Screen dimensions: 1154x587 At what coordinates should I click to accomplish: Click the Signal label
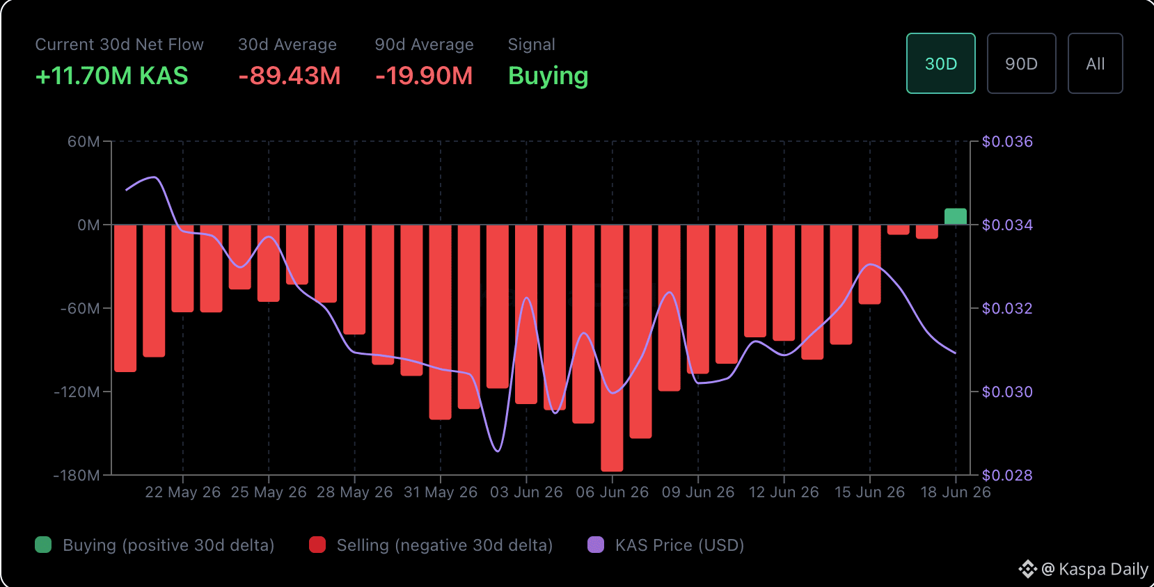point(532,45)
